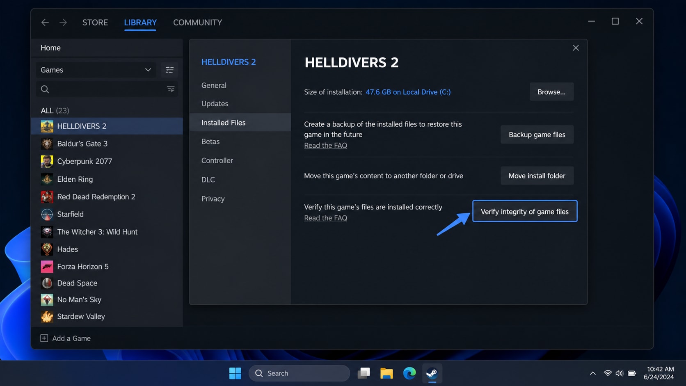The width and height of the screenshot is (686, 386).
Task: Click the Windows taskbar Search box
Action: [x=299, y=373]
